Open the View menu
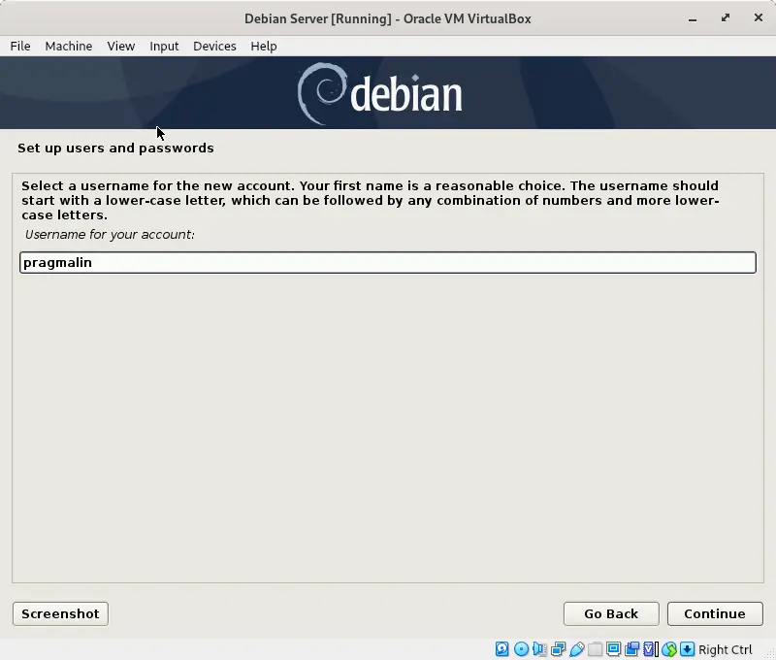The image size is (776, 660). click(121, 46)
